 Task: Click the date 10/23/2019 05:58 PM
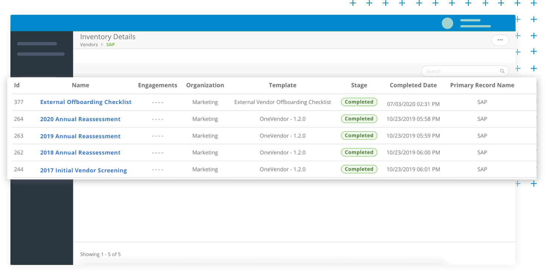click(x=413, y=119)
